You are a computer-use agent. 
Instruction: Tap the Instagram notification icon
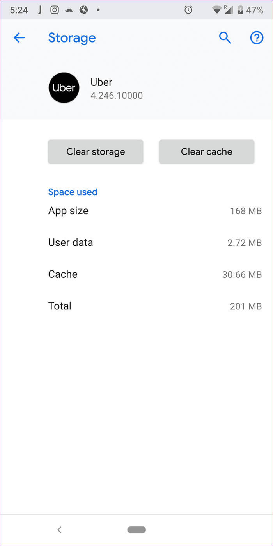(x=55, y=10)
